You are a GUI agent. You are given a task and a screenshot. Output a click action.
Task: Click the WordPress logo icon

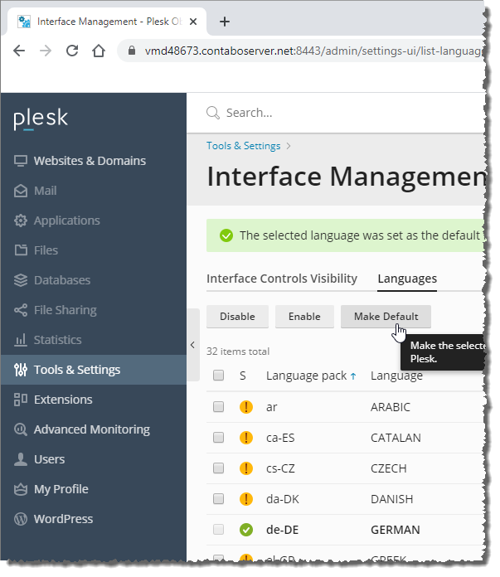tap(21, 519)
